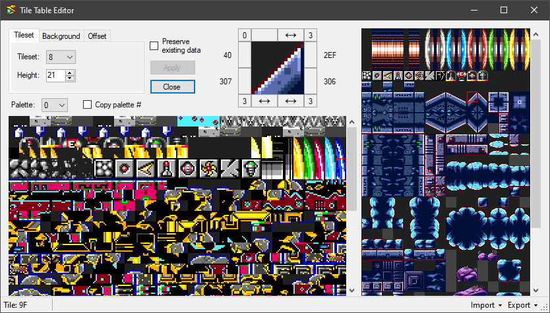Screen dimensions: 550x313
Task: Select screw attack block in tile table
Action: click(x=419, y=76)
